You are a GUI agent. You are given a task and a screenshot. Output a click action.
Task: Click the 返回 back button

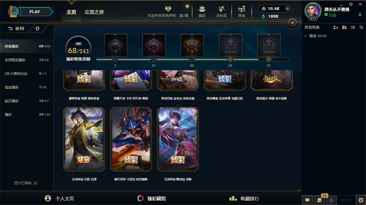click(x=16, y=28)
